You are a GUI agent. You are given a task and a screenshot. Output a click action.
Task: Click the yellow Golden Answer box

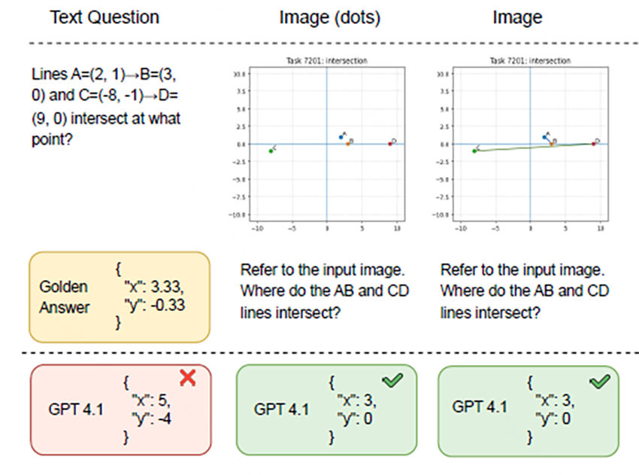pyautogui.click(x=120, y=297)
